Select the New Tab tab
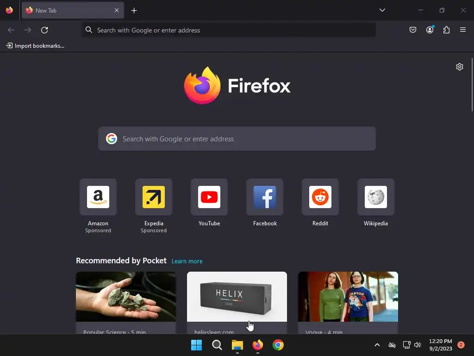 tap(73, 10)
